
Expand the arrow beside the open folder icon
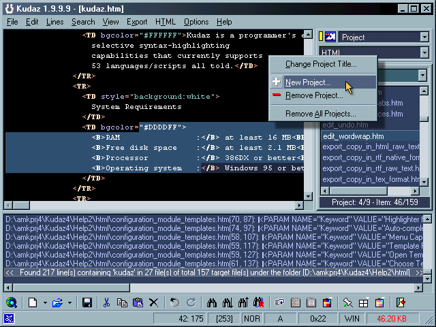point(69,302)
